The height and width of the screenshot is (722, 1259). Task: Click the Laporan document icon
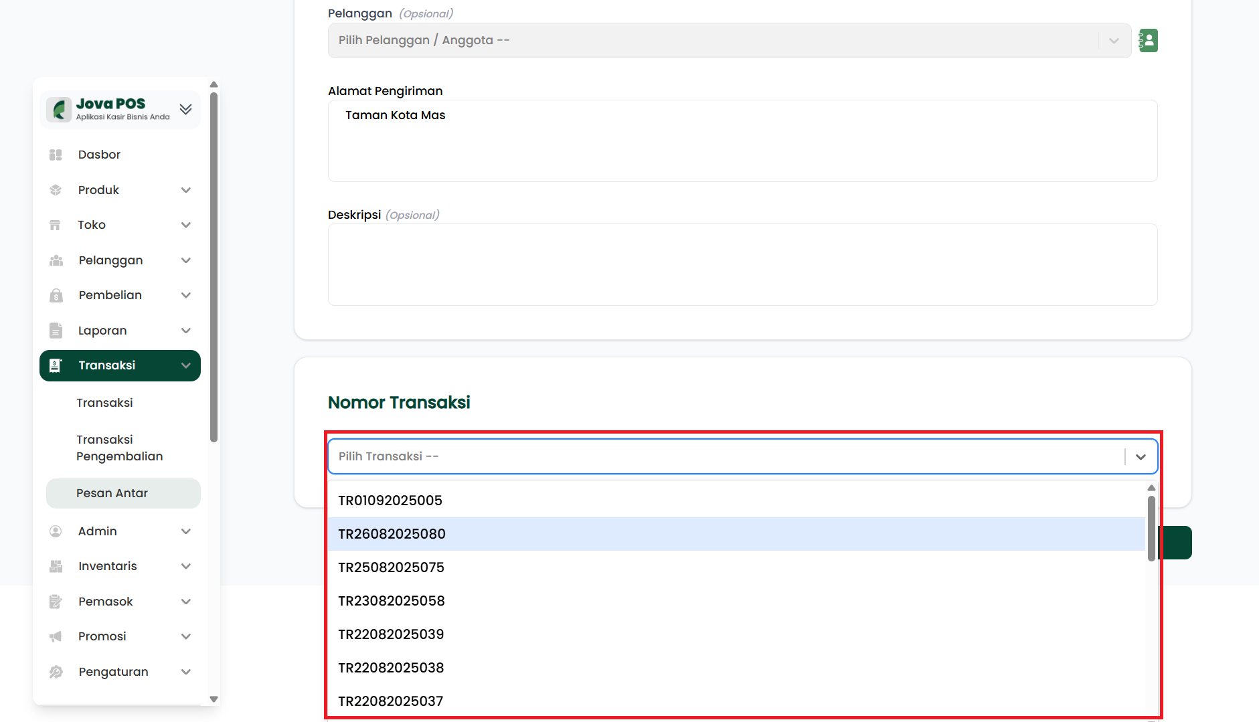point(56,331)
